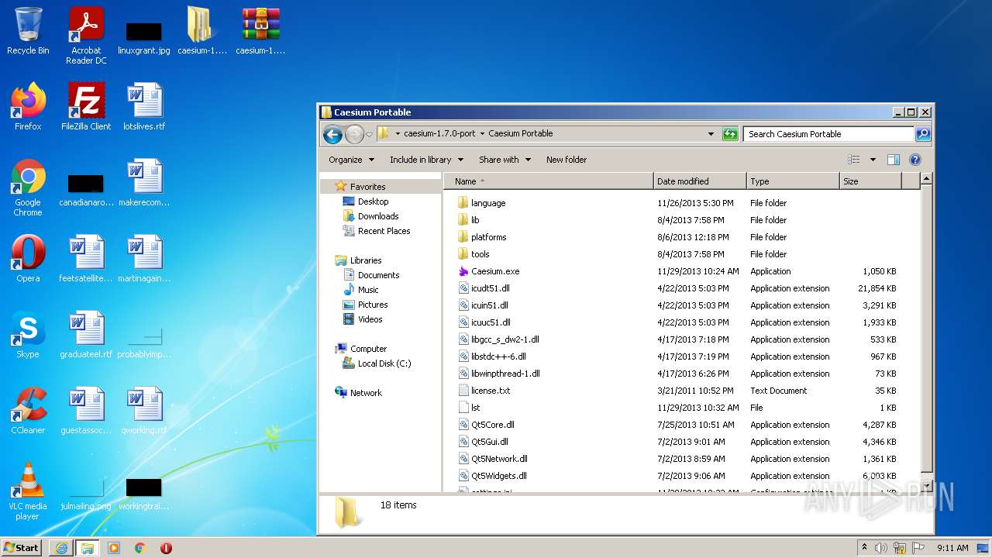
Task: Click the New folder button
Action: pos(567,160)
